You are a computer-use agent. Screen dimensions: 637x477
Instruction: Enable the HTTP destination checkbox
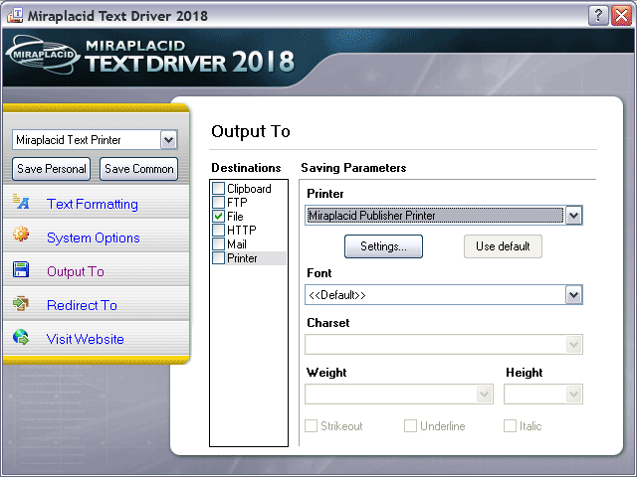click(x=219, y=230)
